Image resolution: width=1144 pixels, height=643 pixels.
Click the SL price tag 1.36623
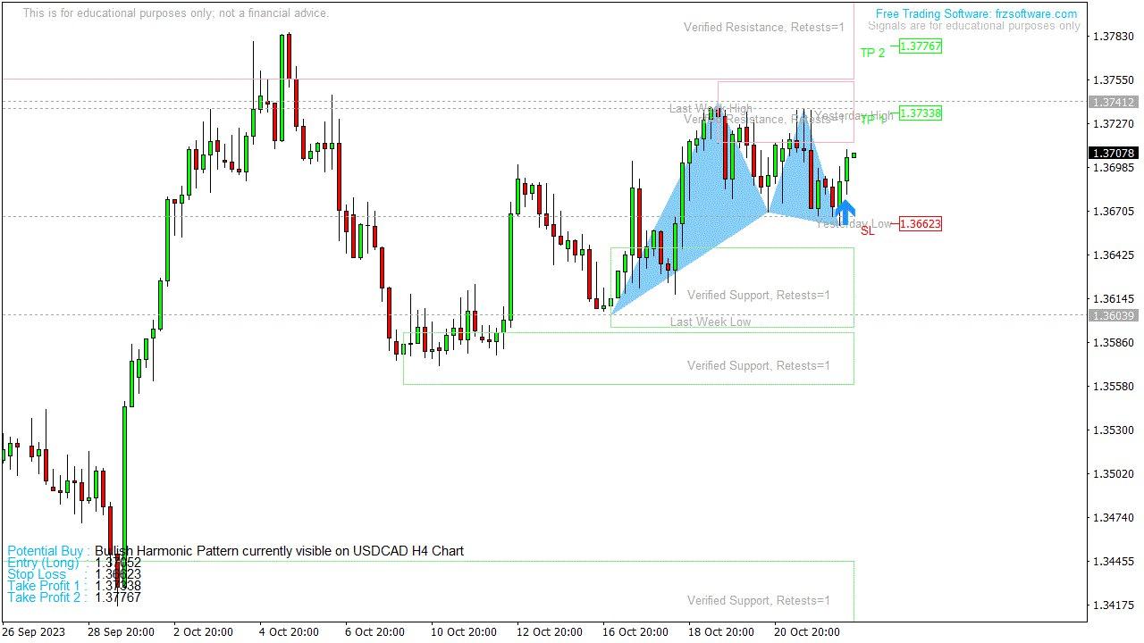pyautogui.click(x=921, y=223)
